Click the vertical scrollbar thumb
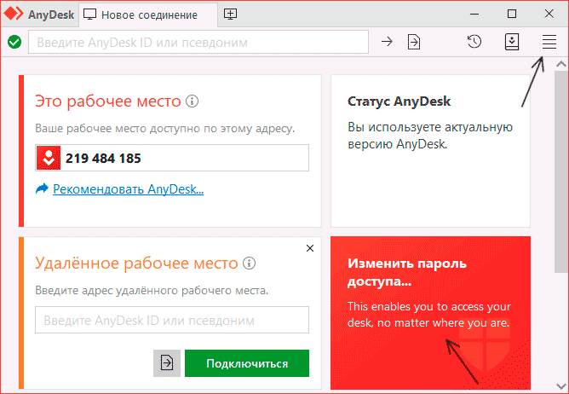Viewport: 569px width, 394px height. pos(561,171)
